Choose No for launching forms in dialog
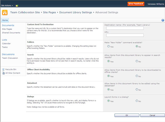This screenshot has width=165, height=122. 137,101
